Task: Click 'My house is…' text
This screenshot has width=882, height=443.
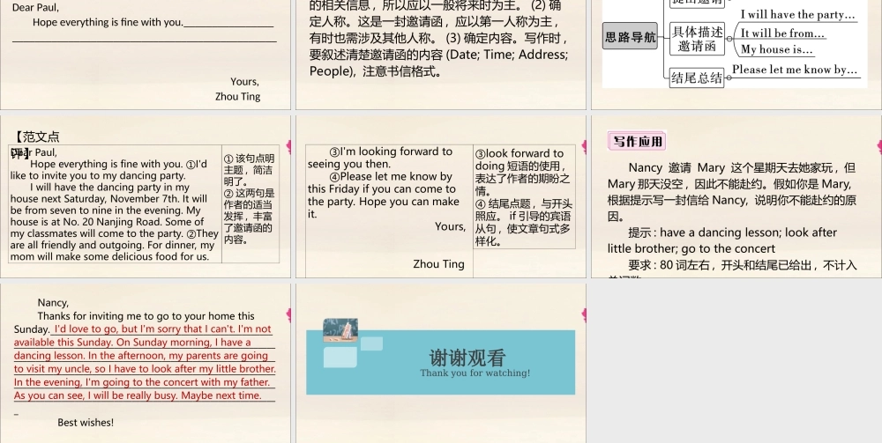Action: point(776,49)
